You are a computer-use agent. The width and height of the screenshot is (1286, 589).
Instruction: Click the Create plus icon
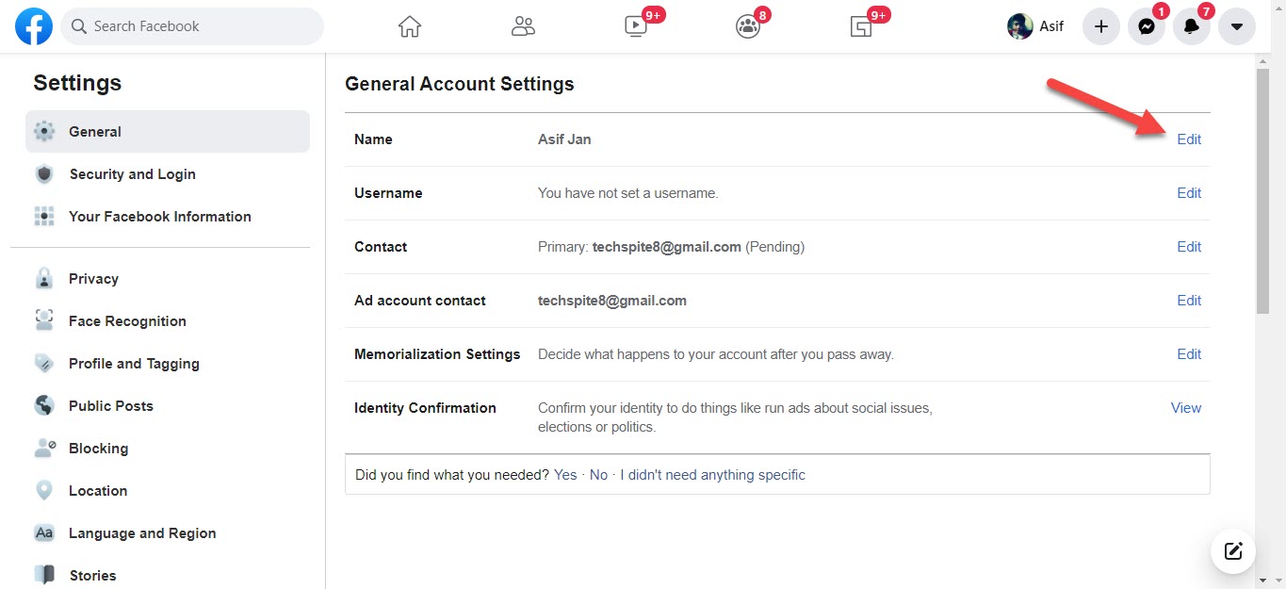[x=1100, y=26]
